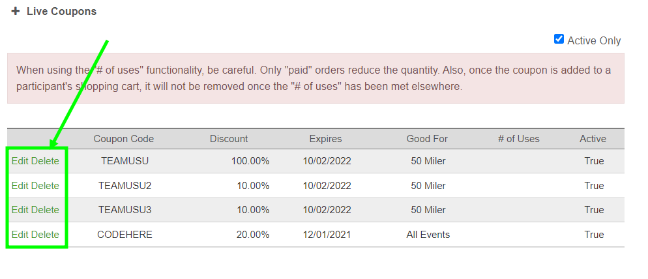Delete the TEAMUSU2 coupon
648x279 pixels.
tap(45, 186)
